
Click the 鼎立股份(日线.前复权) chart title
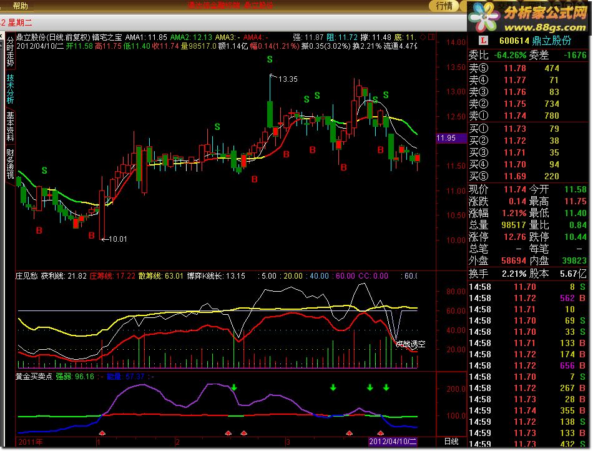coord(53,37)
